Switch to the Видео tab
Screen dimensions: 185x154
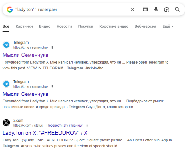45,26
